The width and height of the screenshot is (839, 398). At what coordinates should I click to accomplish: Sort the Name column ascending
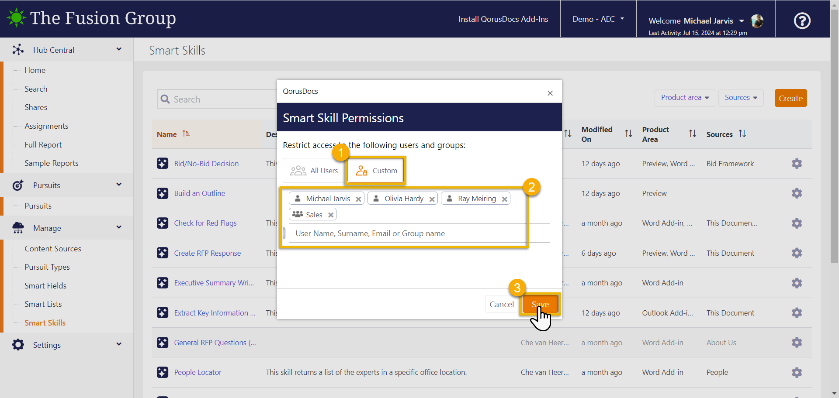(186, 134)
